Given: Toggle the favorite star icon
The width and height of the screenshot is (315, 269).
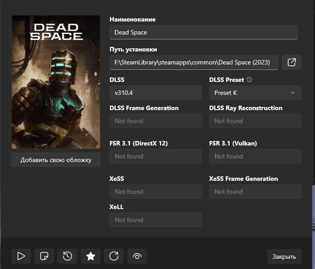Looking at the screenshot, I should click(91, 256).
